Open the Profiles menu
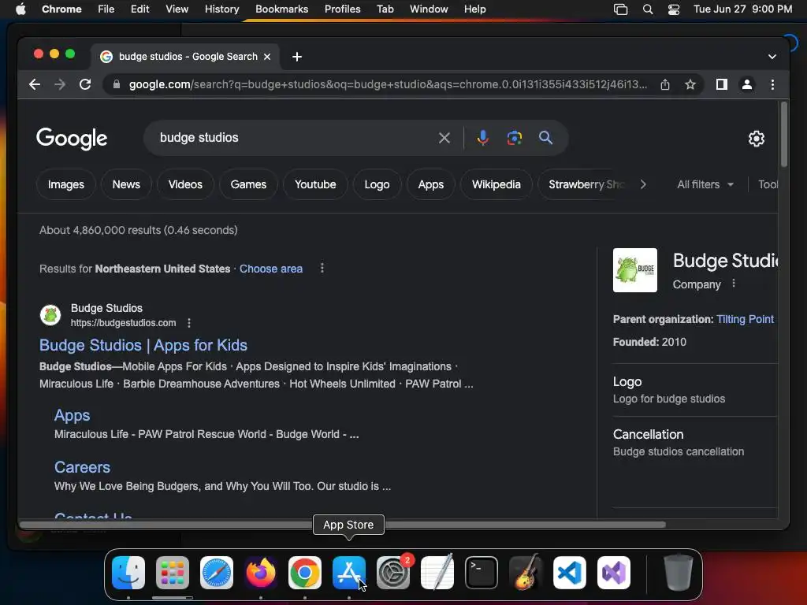807x605 pixels. point(342,9)
